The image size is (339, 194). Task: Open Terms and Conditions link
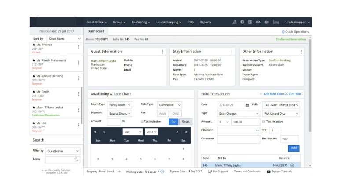(x=247, y=171)
